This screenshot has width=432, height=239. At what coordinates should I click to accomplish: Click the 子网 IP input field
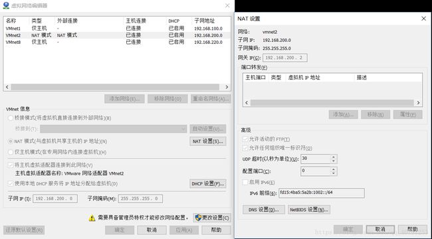(55, 199)
